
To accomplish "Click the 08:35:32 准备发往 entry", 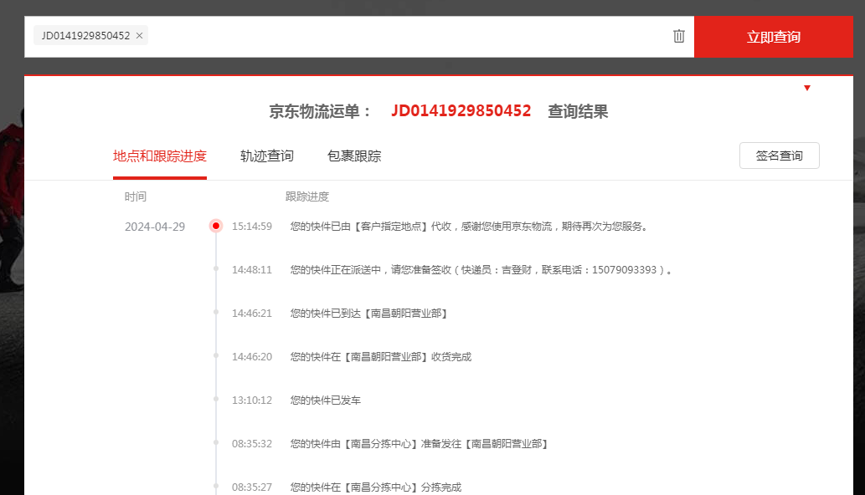I will pyautogui.click(x=419, y=444).
